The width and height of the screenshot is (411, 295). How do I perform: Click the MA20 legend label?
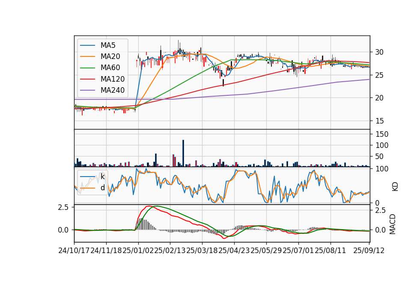point(110,56)
